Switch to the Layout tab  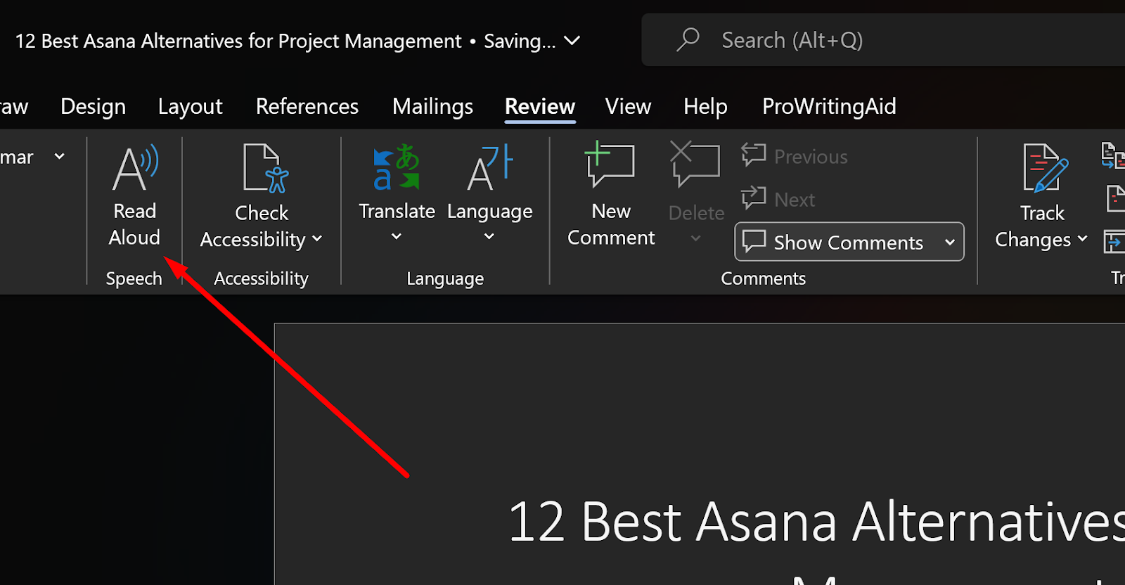(190, 106)
